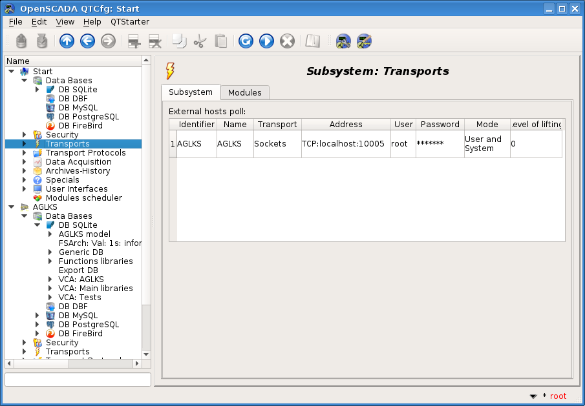585x406 pixels.
Task: Select the TCP:localhost:10005 address cell
Action: pos(346,144)
